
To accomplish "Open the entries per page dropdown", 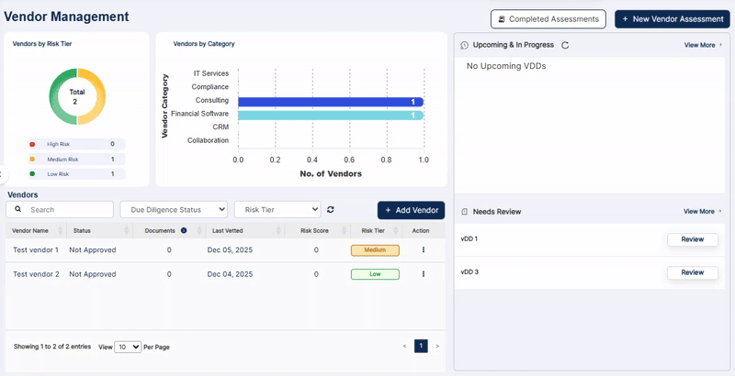I will 128,347.
